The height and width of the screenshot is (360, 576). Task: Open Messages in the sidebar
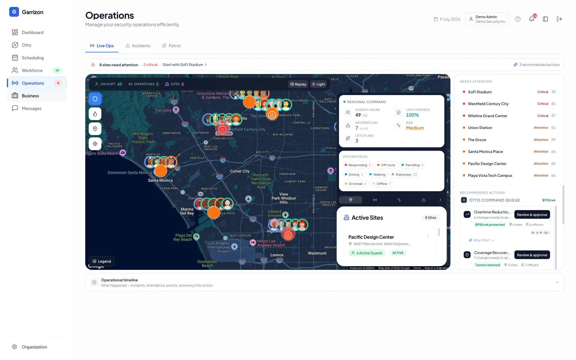[x=37, y=109]
